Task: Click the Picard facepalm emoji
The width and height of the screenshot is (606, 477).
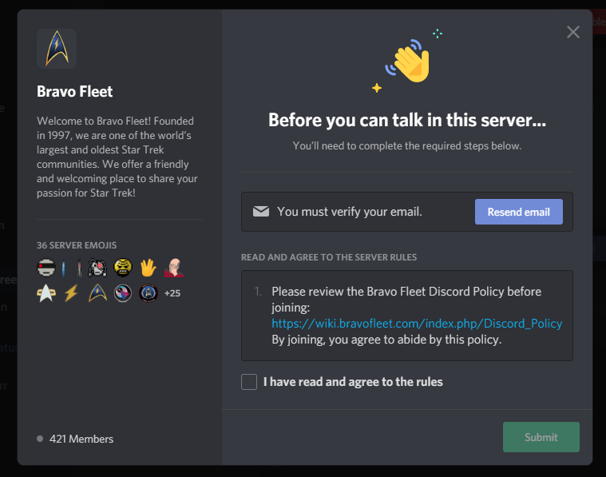Action: pyautogui.click(x=174, y=268)
